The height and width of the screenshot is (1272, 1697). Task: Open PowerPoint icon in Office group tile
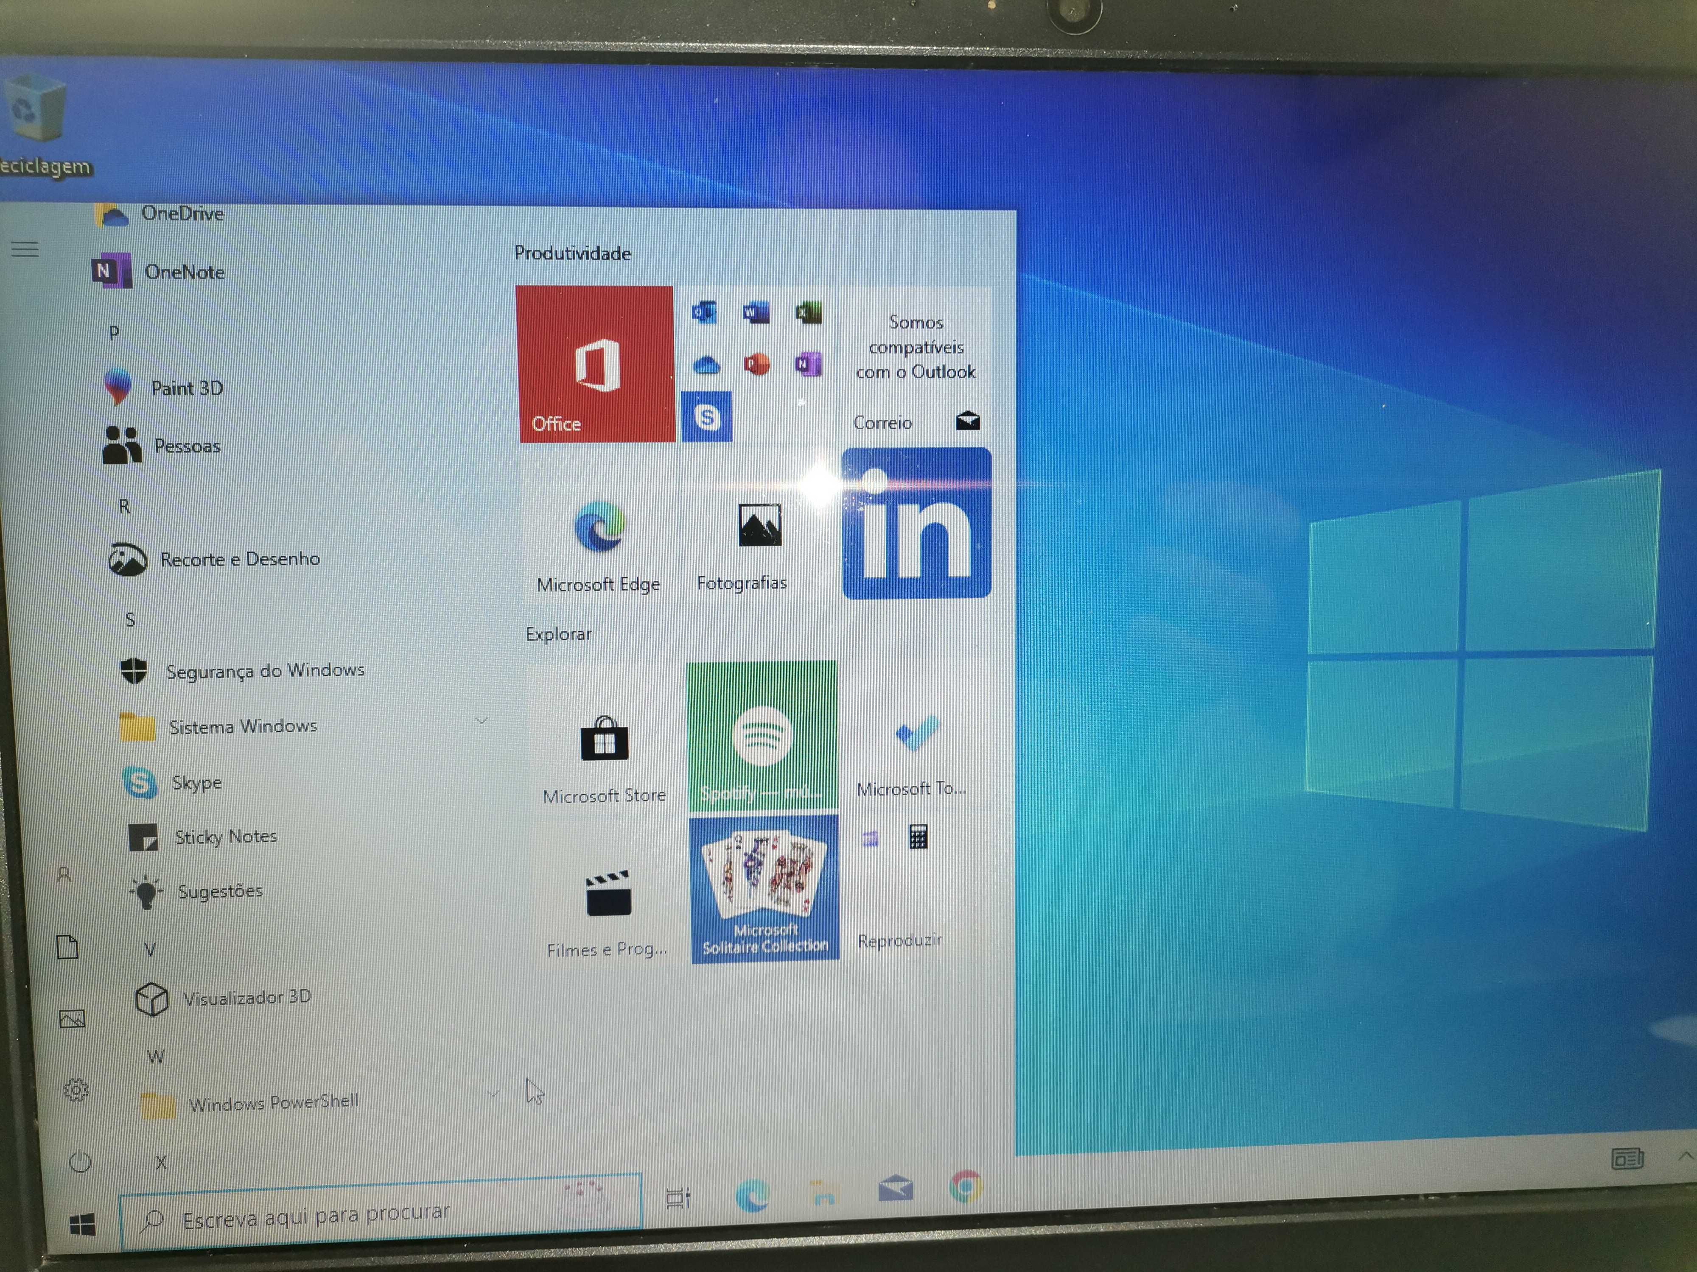pyautogui.click(x=756, y=364)
